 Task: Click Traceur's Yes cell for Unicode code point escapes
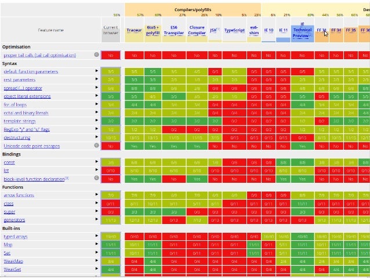tap(134, 146)
